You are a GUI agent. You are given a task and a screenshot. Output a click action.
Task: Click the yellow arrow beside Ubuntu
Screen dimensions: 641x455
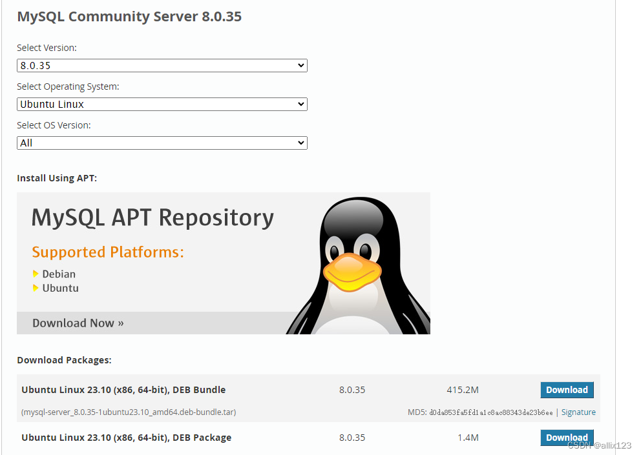pos(36,288)
